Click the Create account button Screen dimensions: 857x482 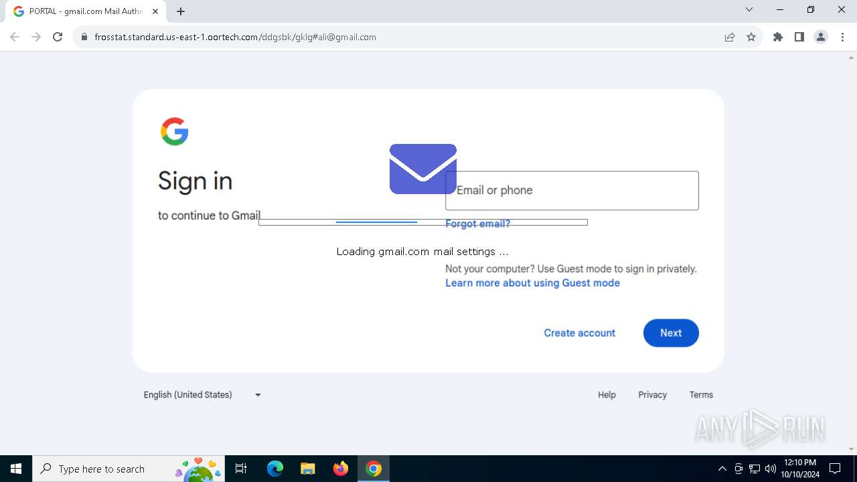pyautogui.click(x=580, y=333)
